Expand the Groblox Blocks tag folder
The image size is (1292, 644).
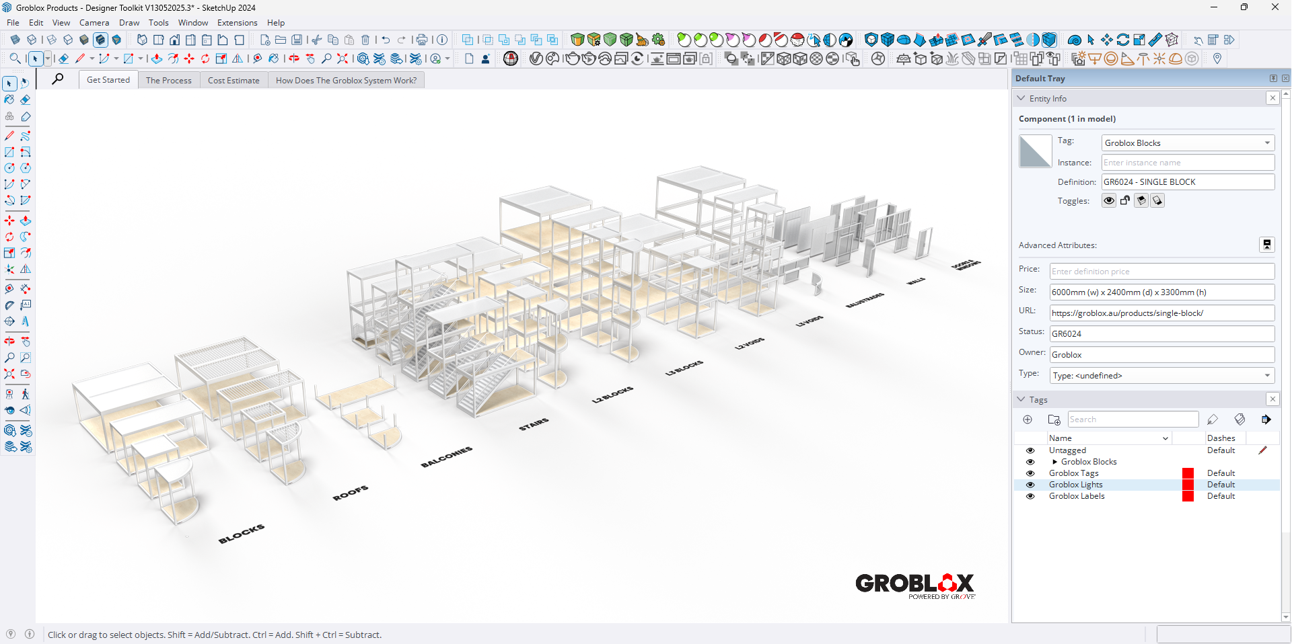(x=1054, y=462)
